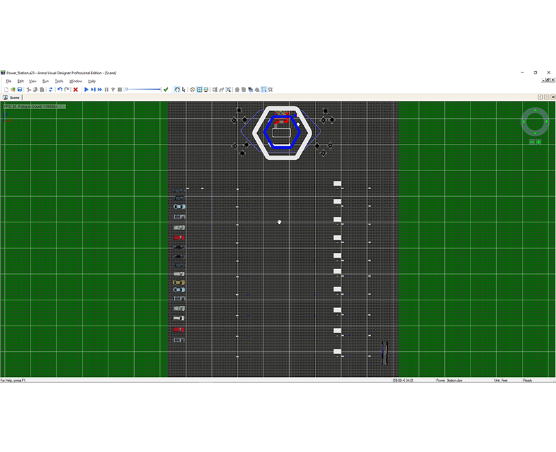
Task: Open the Run menu
Action: pos(45,81)
